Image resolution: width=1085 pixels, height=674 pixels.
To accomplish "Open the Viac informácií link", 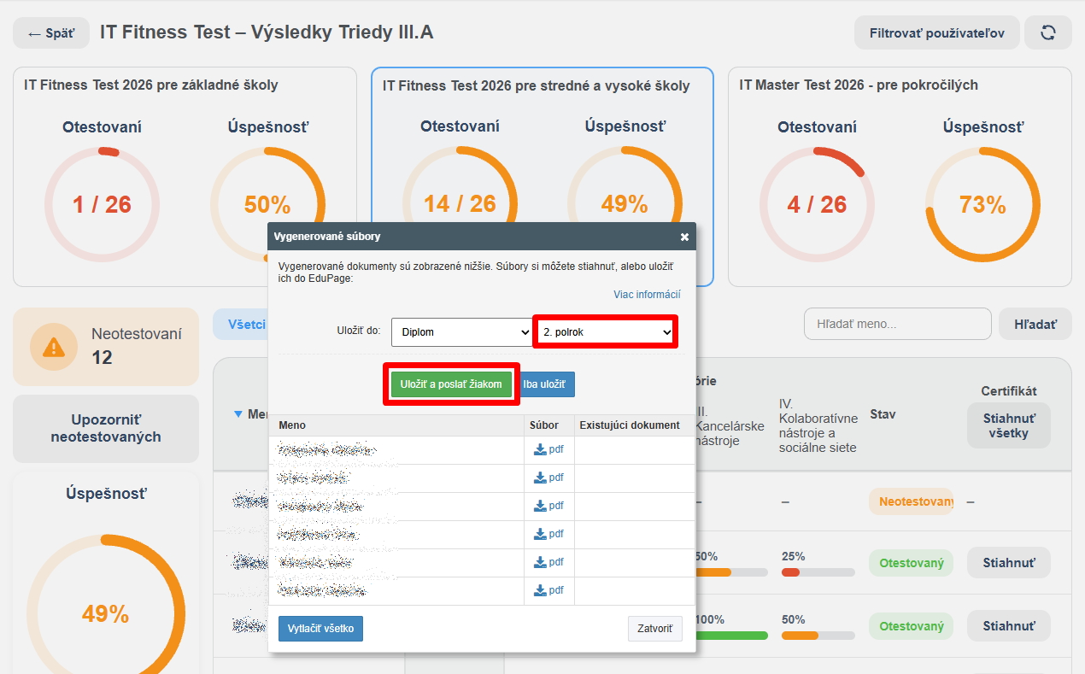I will point(647,295).
